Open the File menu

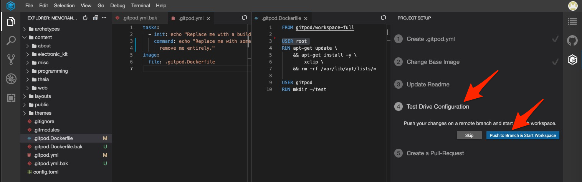(x=29, y=6)
